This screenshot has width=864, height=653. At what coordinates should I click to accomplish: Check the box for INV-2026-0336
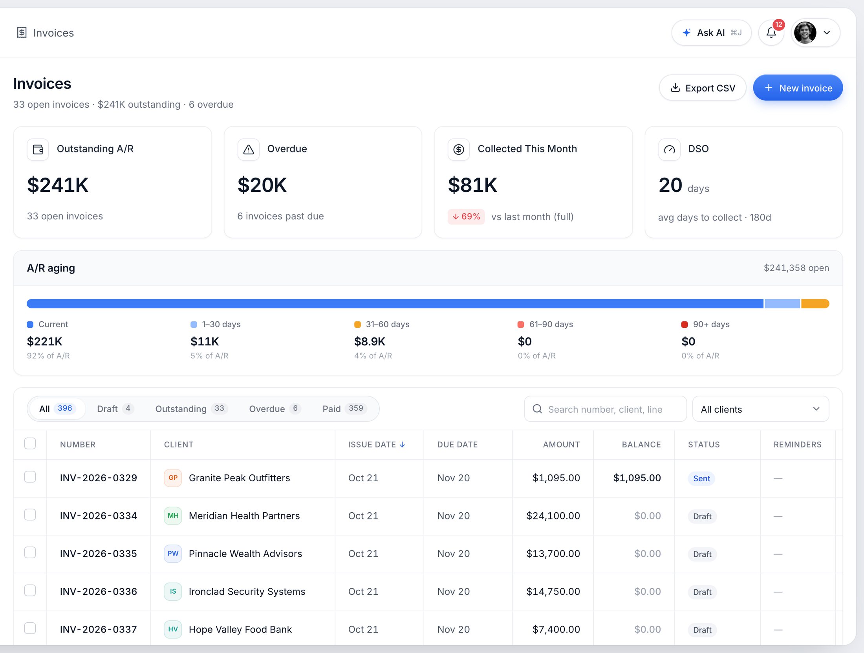[x=30, y=590]
